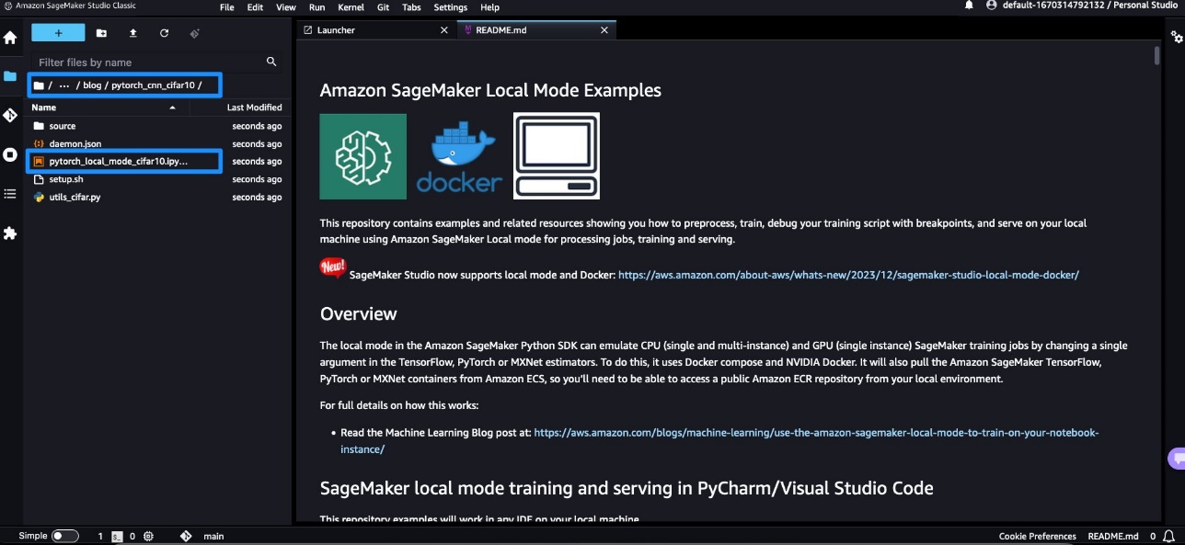
Task: Click the terminal count icon in status bar
Action: [117, 536]
